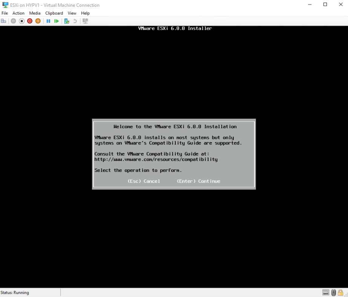Pause the virtual machine
The height and width of the screenshot is (297, 348).
tap(48, 21)
